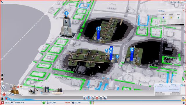The height and width of the screenshot is (105, 186).
Task: Click the small icon in the top-left corner
Action: point(2,2)
